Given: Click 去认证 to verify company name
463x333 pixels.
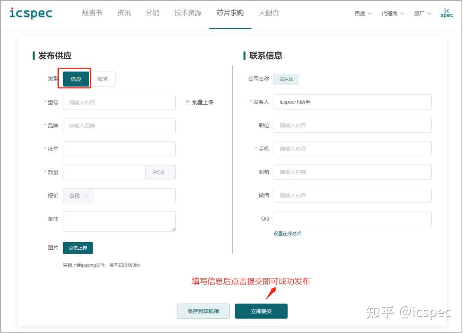Looking at the screenshot, I should point(286,79).
